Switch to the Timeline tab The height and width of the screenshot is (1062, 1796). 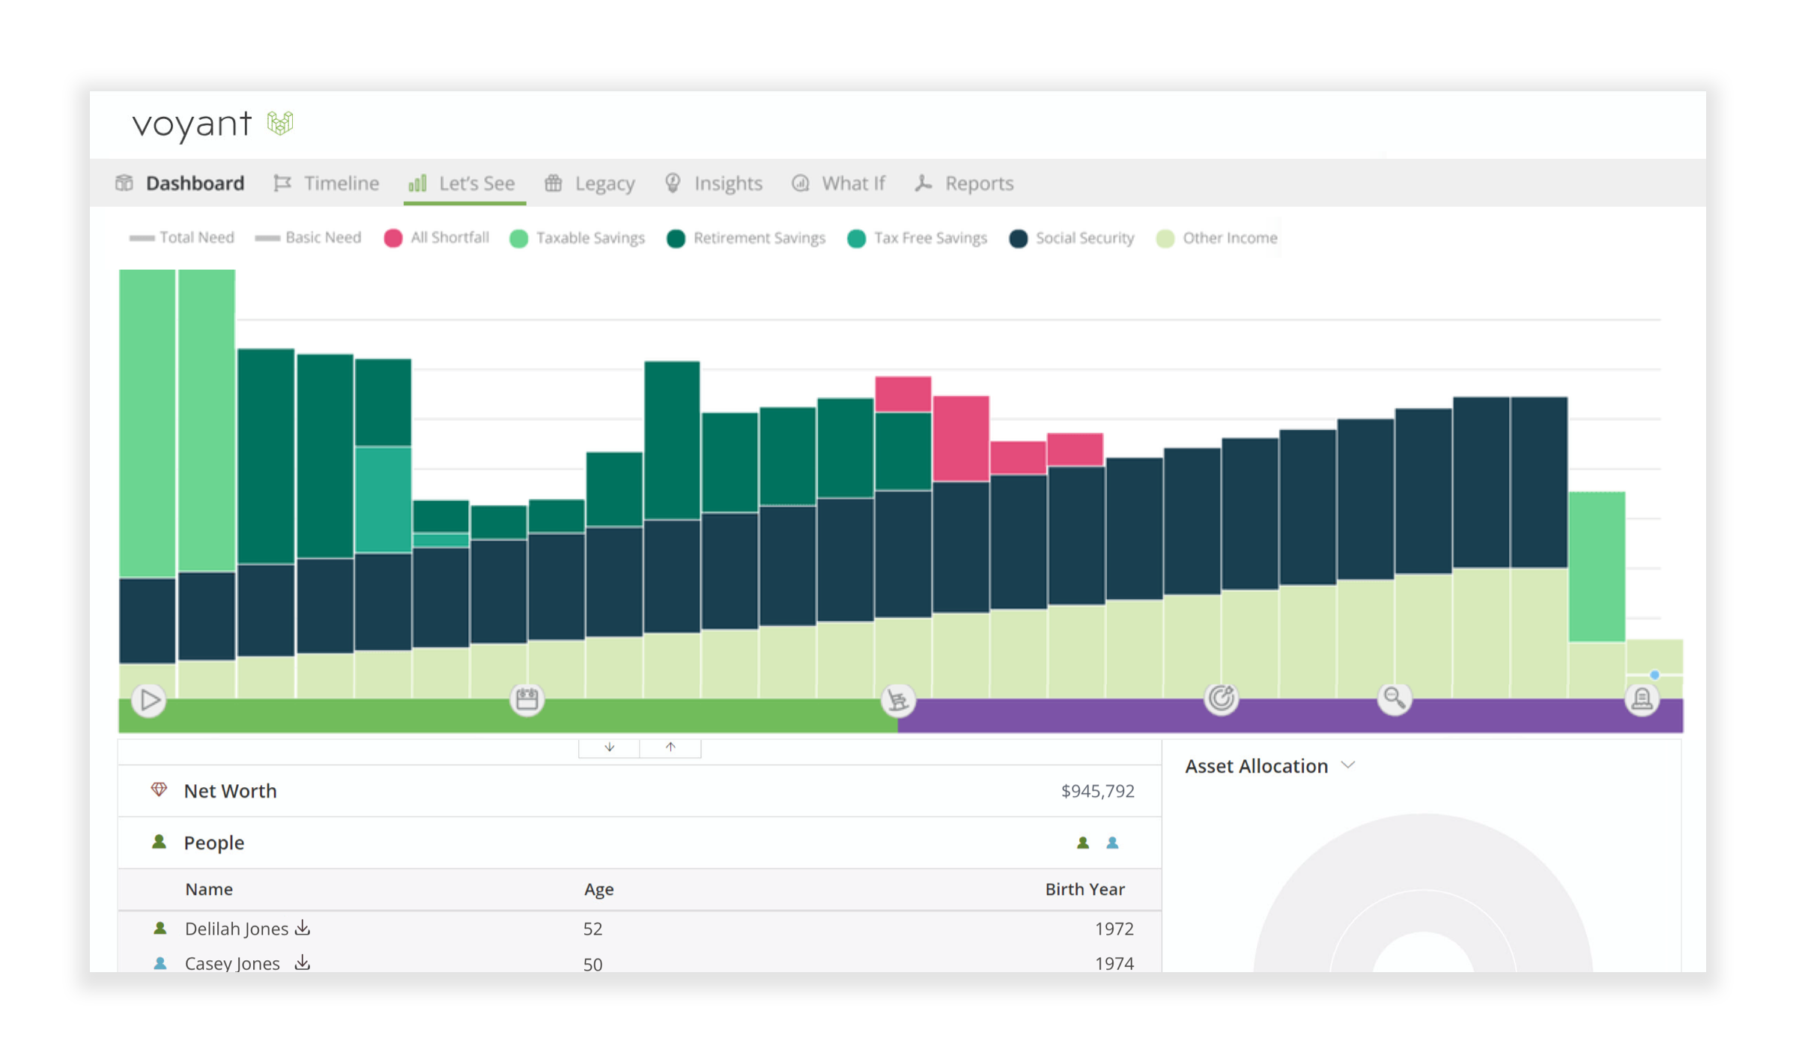[x=327, y=183]
